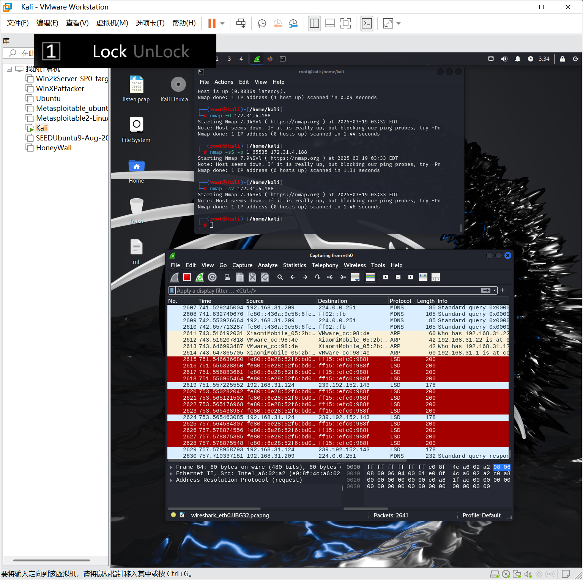Click Profile: Default in status bar
Image resolution: width=583 pixels, height=580 pixels.
coord(481,515)
